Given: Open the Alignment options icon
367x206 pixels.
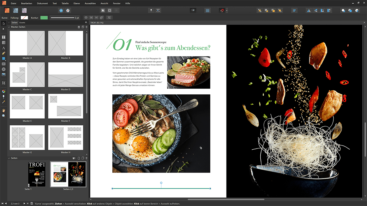Looking at the screenshot, I should 294,11.
